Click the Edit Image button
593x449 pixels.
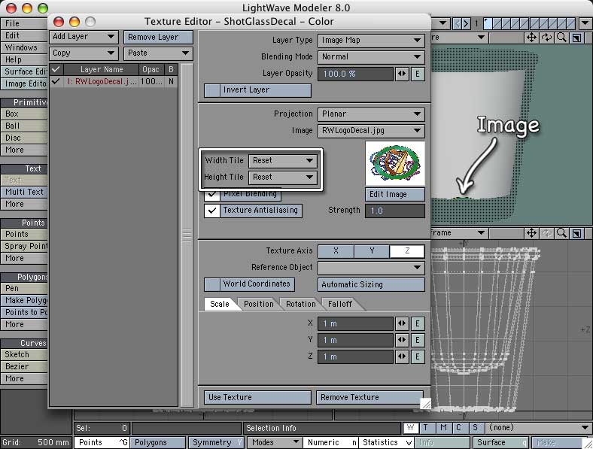point(395,194)
